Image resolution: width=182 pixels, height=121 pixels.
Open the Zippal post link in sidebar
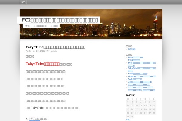point(140,82)
